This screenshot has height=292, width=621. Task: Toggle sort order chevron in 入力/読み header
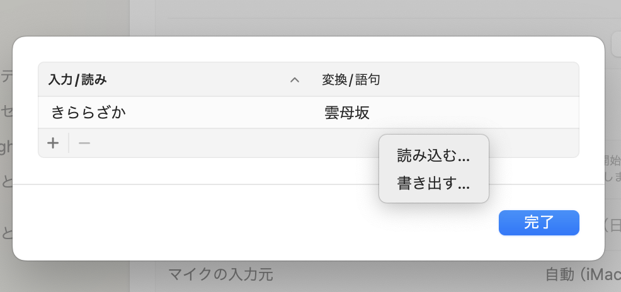tap(294, 80)
